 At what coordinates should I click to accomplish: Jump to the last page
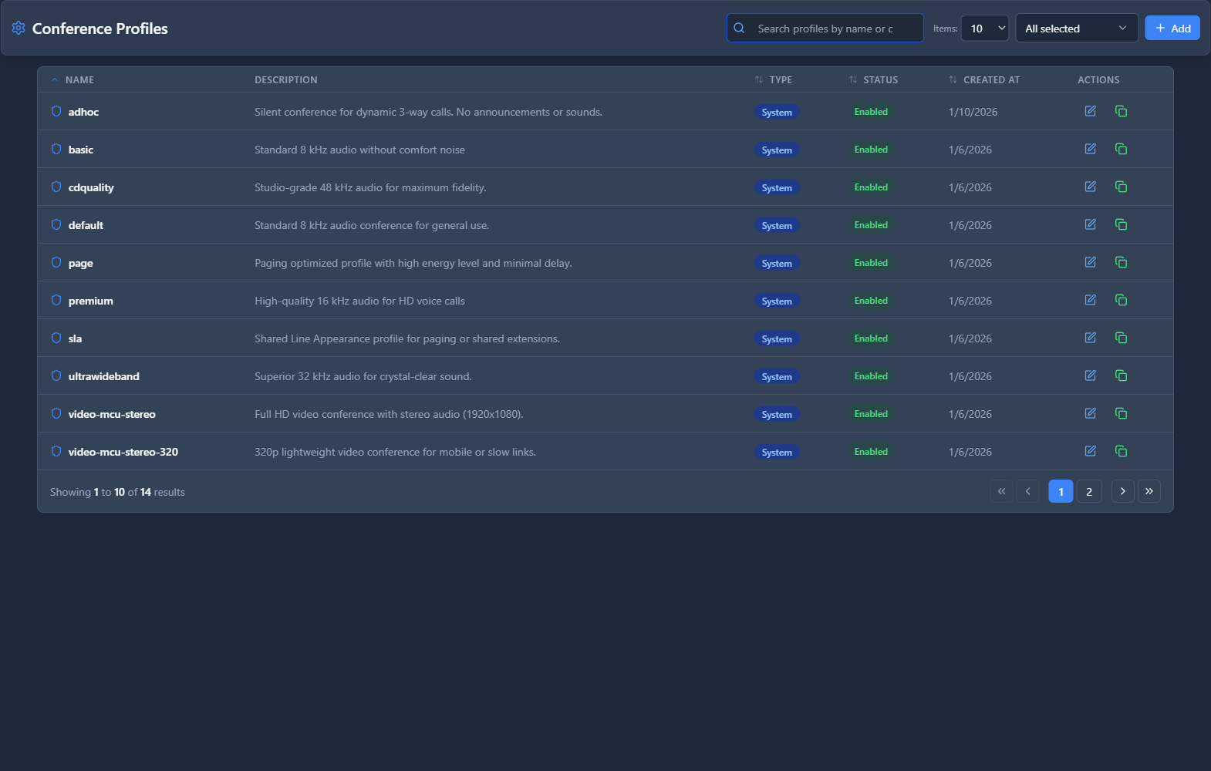(x=1149, y=492)
